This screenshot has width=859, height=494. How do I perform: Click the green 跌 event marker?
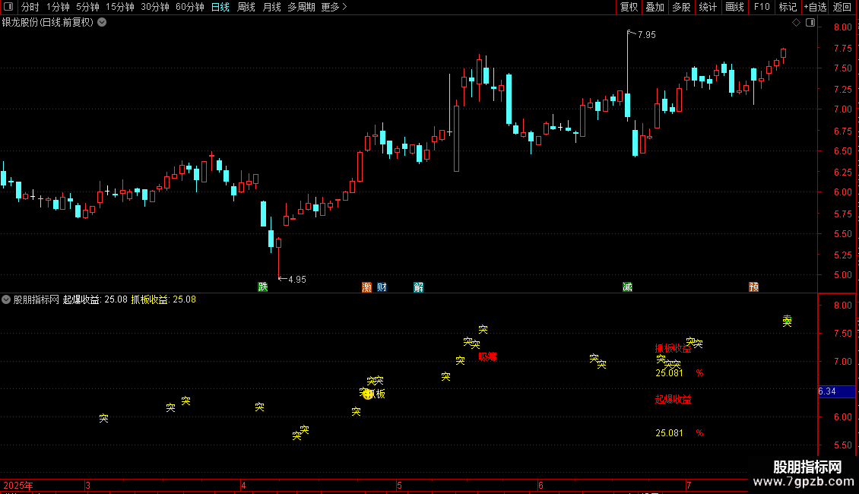pyautogui.click(x=263, y=287)
